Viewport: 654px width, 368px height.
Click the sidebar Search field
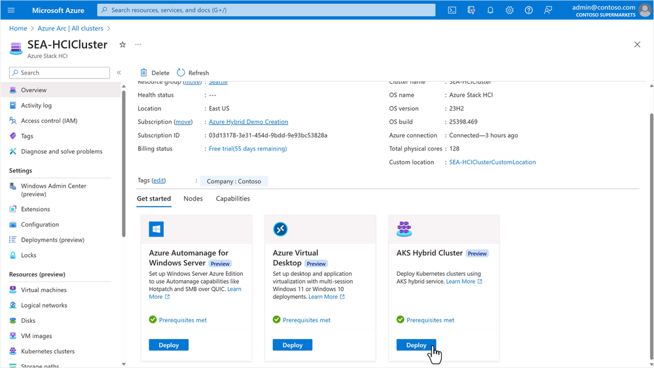click(60, 73)
